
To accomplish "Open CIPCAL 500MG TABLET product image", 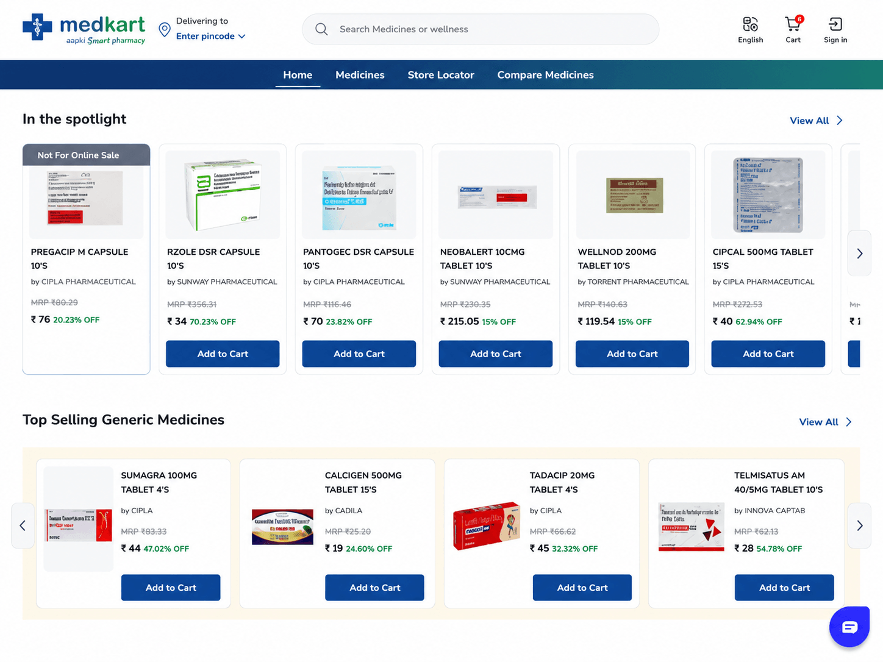I will (768, 194).
